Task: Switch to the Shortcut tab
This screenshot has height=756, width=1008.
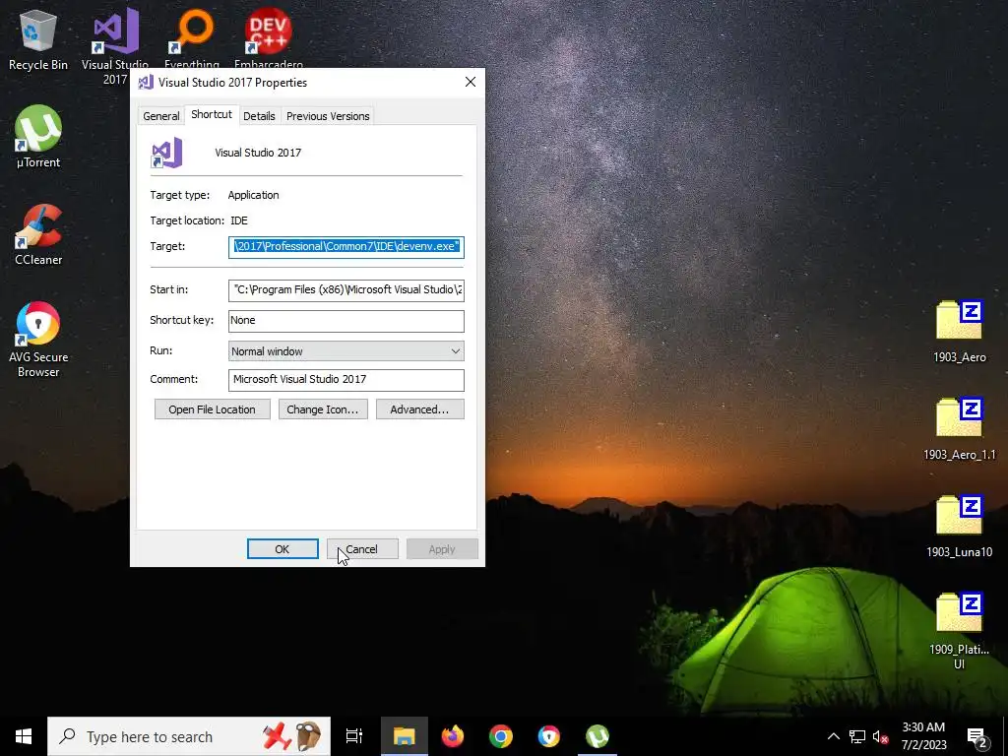Action: pos(212,114)
